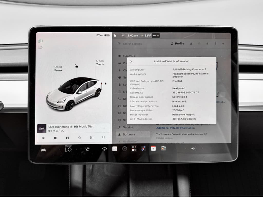
Task: Tap the Wi-Fi icon beside the clock
Action: click(x=123, y=35)
